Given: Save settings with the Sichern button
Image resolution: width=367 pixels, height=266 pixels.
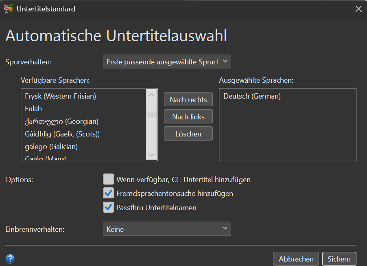Looking at the screenshot, I should pos(339,259).
